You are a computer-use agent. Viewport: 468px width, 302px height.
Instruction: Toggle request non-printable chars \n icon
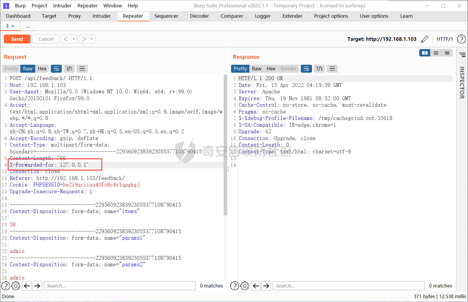coord(69,69)
